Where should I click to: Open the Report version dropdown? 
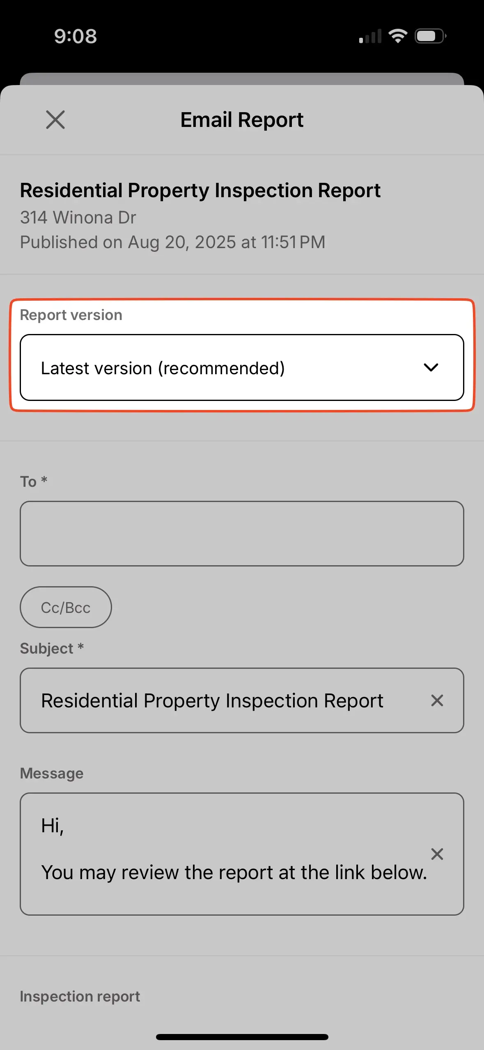point(242,367)
